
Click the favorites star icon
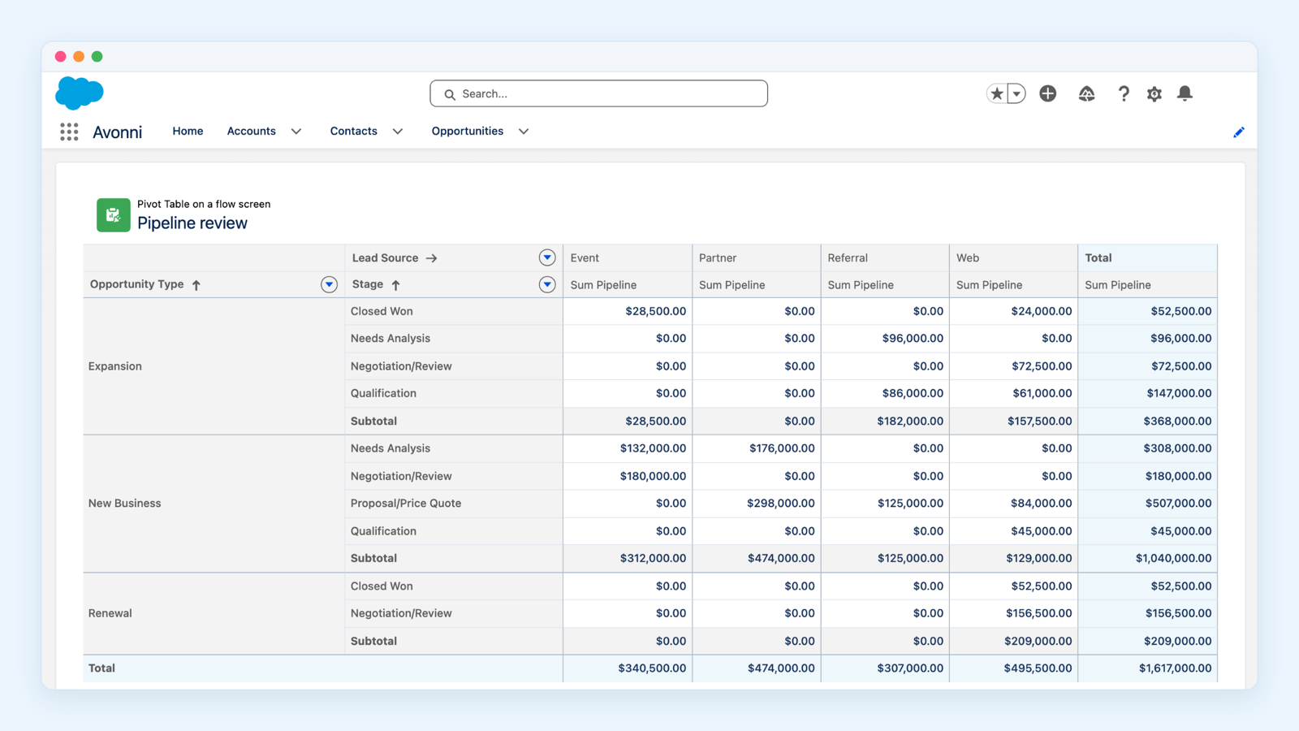pos(997,93)
